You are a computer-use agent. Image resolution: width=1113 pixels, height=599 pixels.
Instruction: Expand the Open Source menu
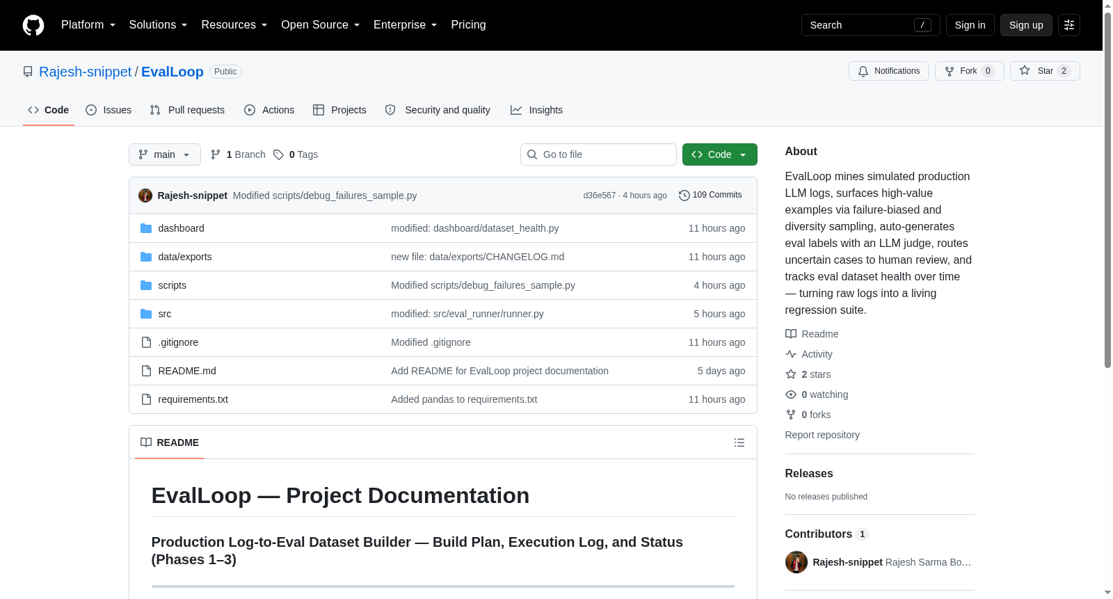tap(321, 25)
